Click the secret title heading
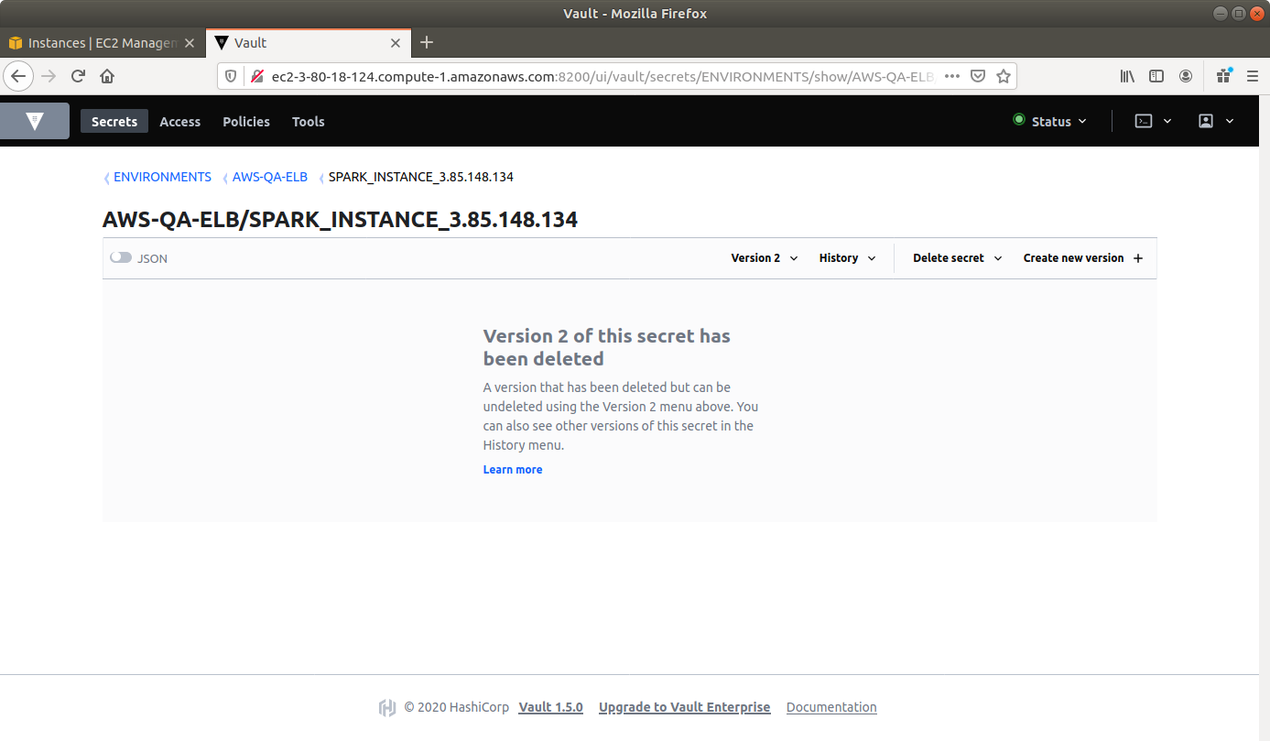 tap(341, 220)
